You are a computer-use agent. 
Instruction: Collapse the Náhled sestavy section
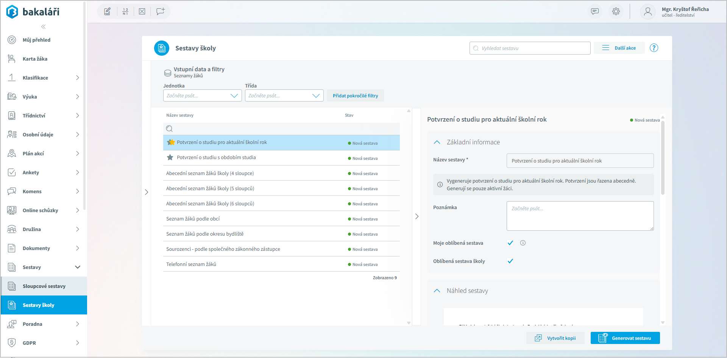coord(437,291)
